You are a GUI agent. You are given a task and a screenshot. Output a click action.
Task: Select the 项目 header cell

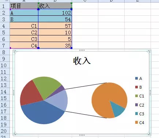point(24,6)
